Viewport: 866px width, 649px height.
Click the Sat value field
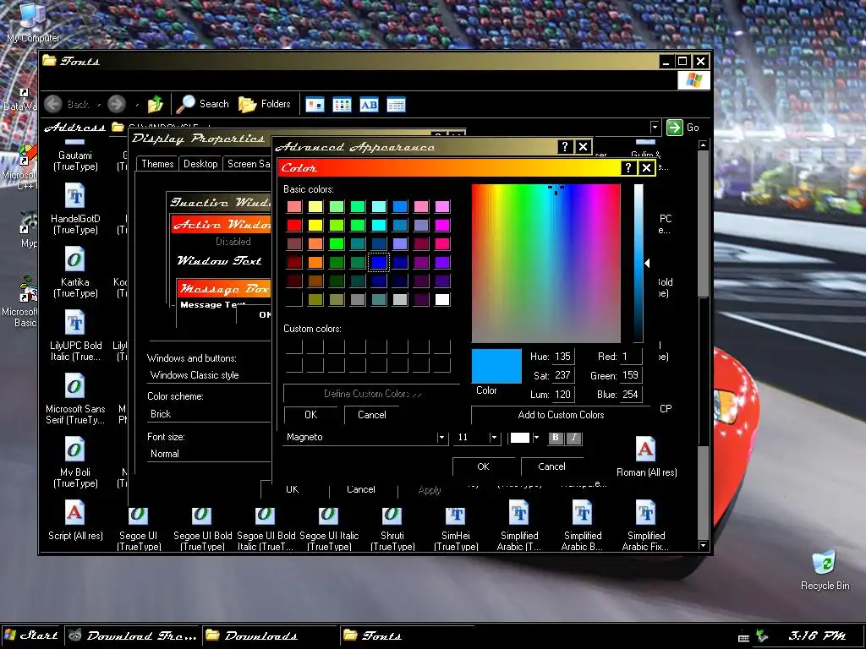point(562,375)
